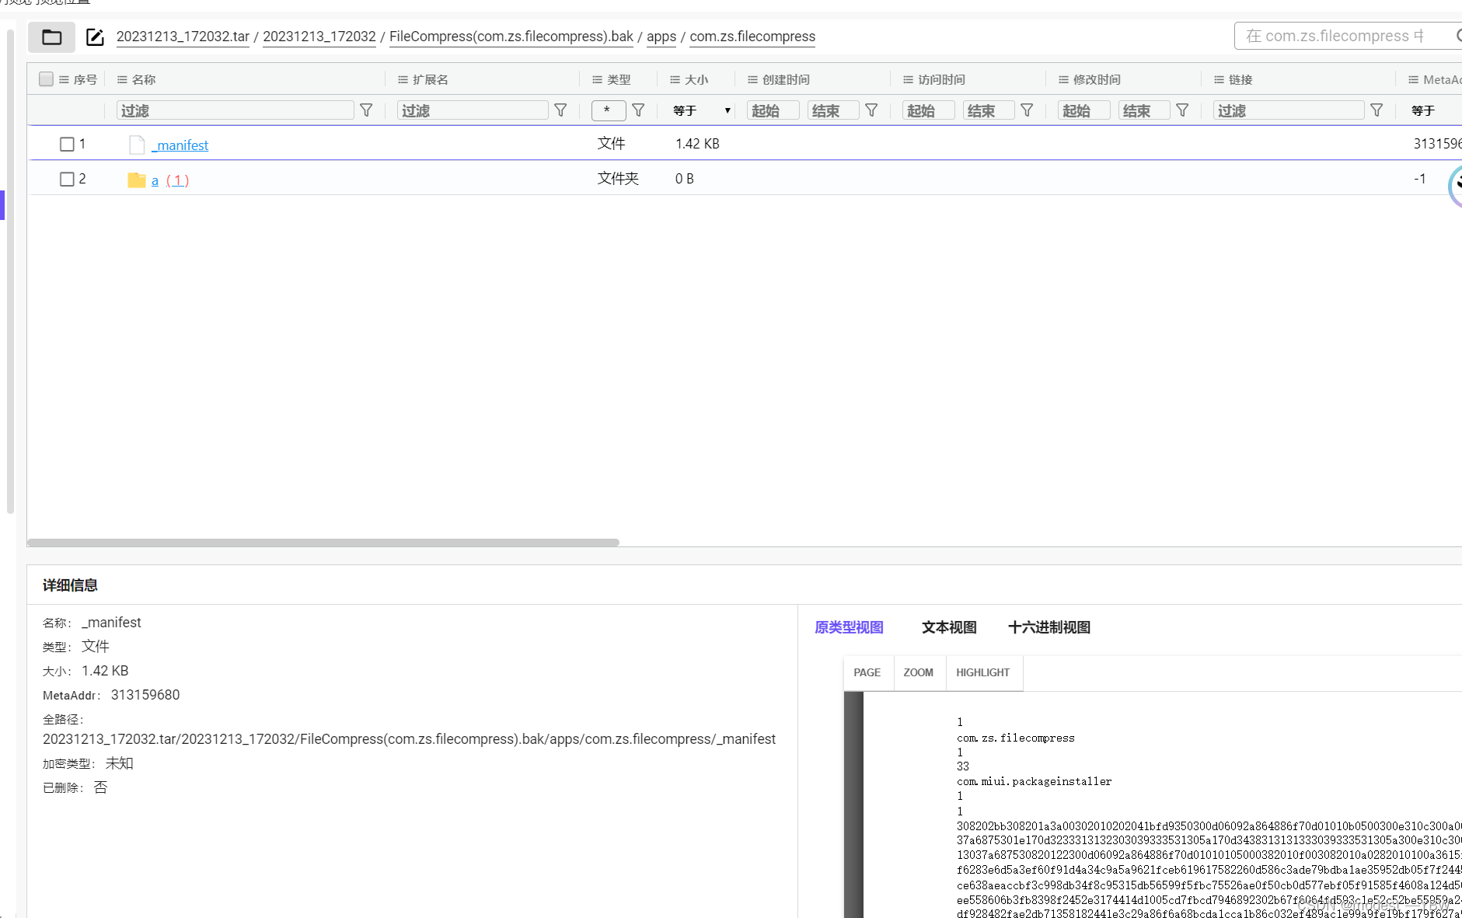Click the _manifest file icon
The width and height of the screenshot is (1462, 918).
click(x=137, y=145)
